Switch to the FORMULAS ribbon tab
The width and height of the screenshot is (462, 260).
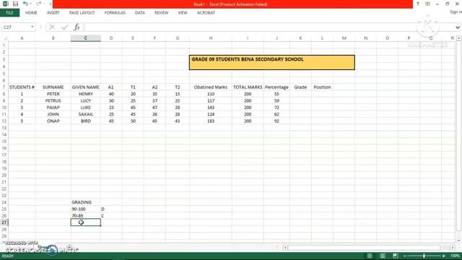click(115, 13)
